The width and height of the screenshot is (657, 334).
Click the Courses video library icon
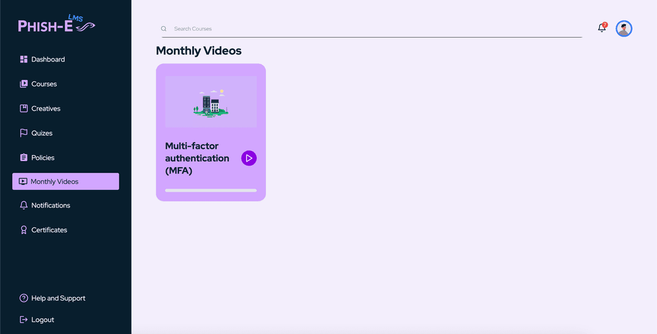24,84
